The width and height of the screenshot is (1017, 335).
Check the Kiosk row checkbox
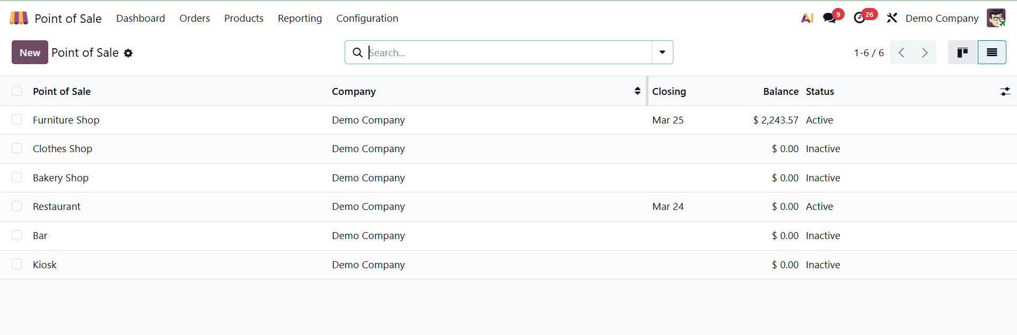coord(17,265)
